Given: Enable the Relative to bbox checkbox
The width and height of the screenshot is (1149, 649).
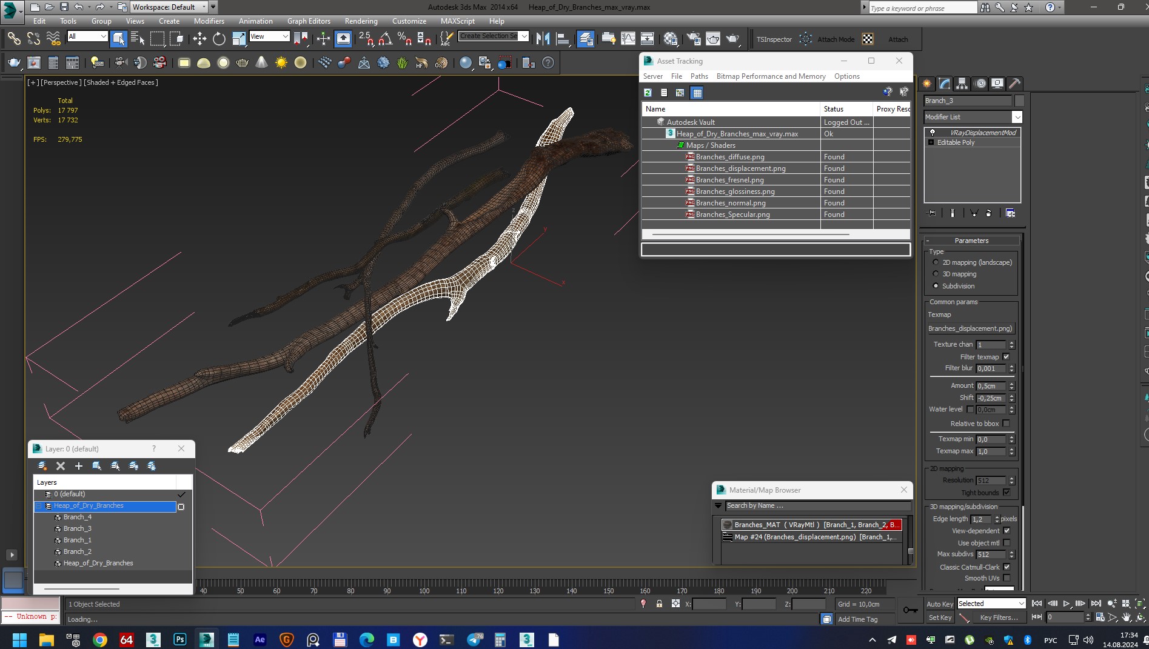Looking at the screenshot, I should [x=1007, y=424].
